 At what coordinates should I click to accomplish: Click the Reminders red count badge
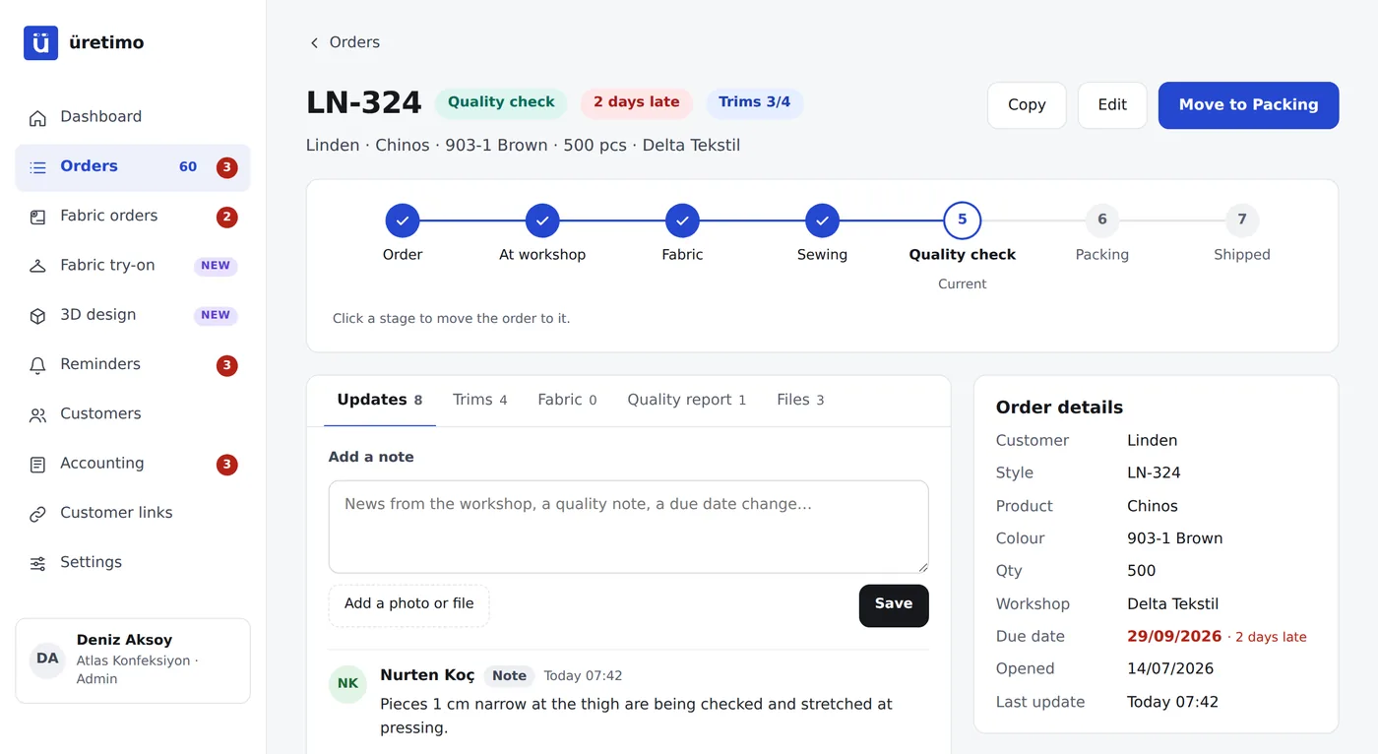(x=227, y=365)
